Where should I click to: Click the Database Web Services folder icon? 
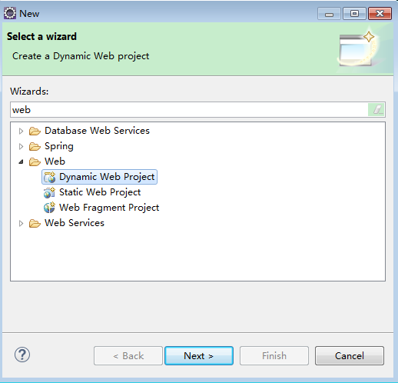pyautogui.click(x=35, y=131)
